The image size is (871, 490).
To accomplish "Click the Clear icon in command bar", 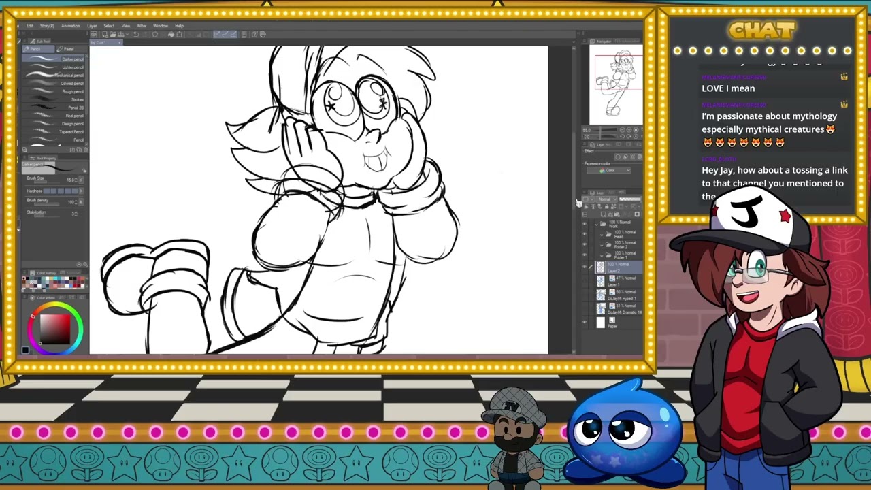I will click(x=154, y=34).
